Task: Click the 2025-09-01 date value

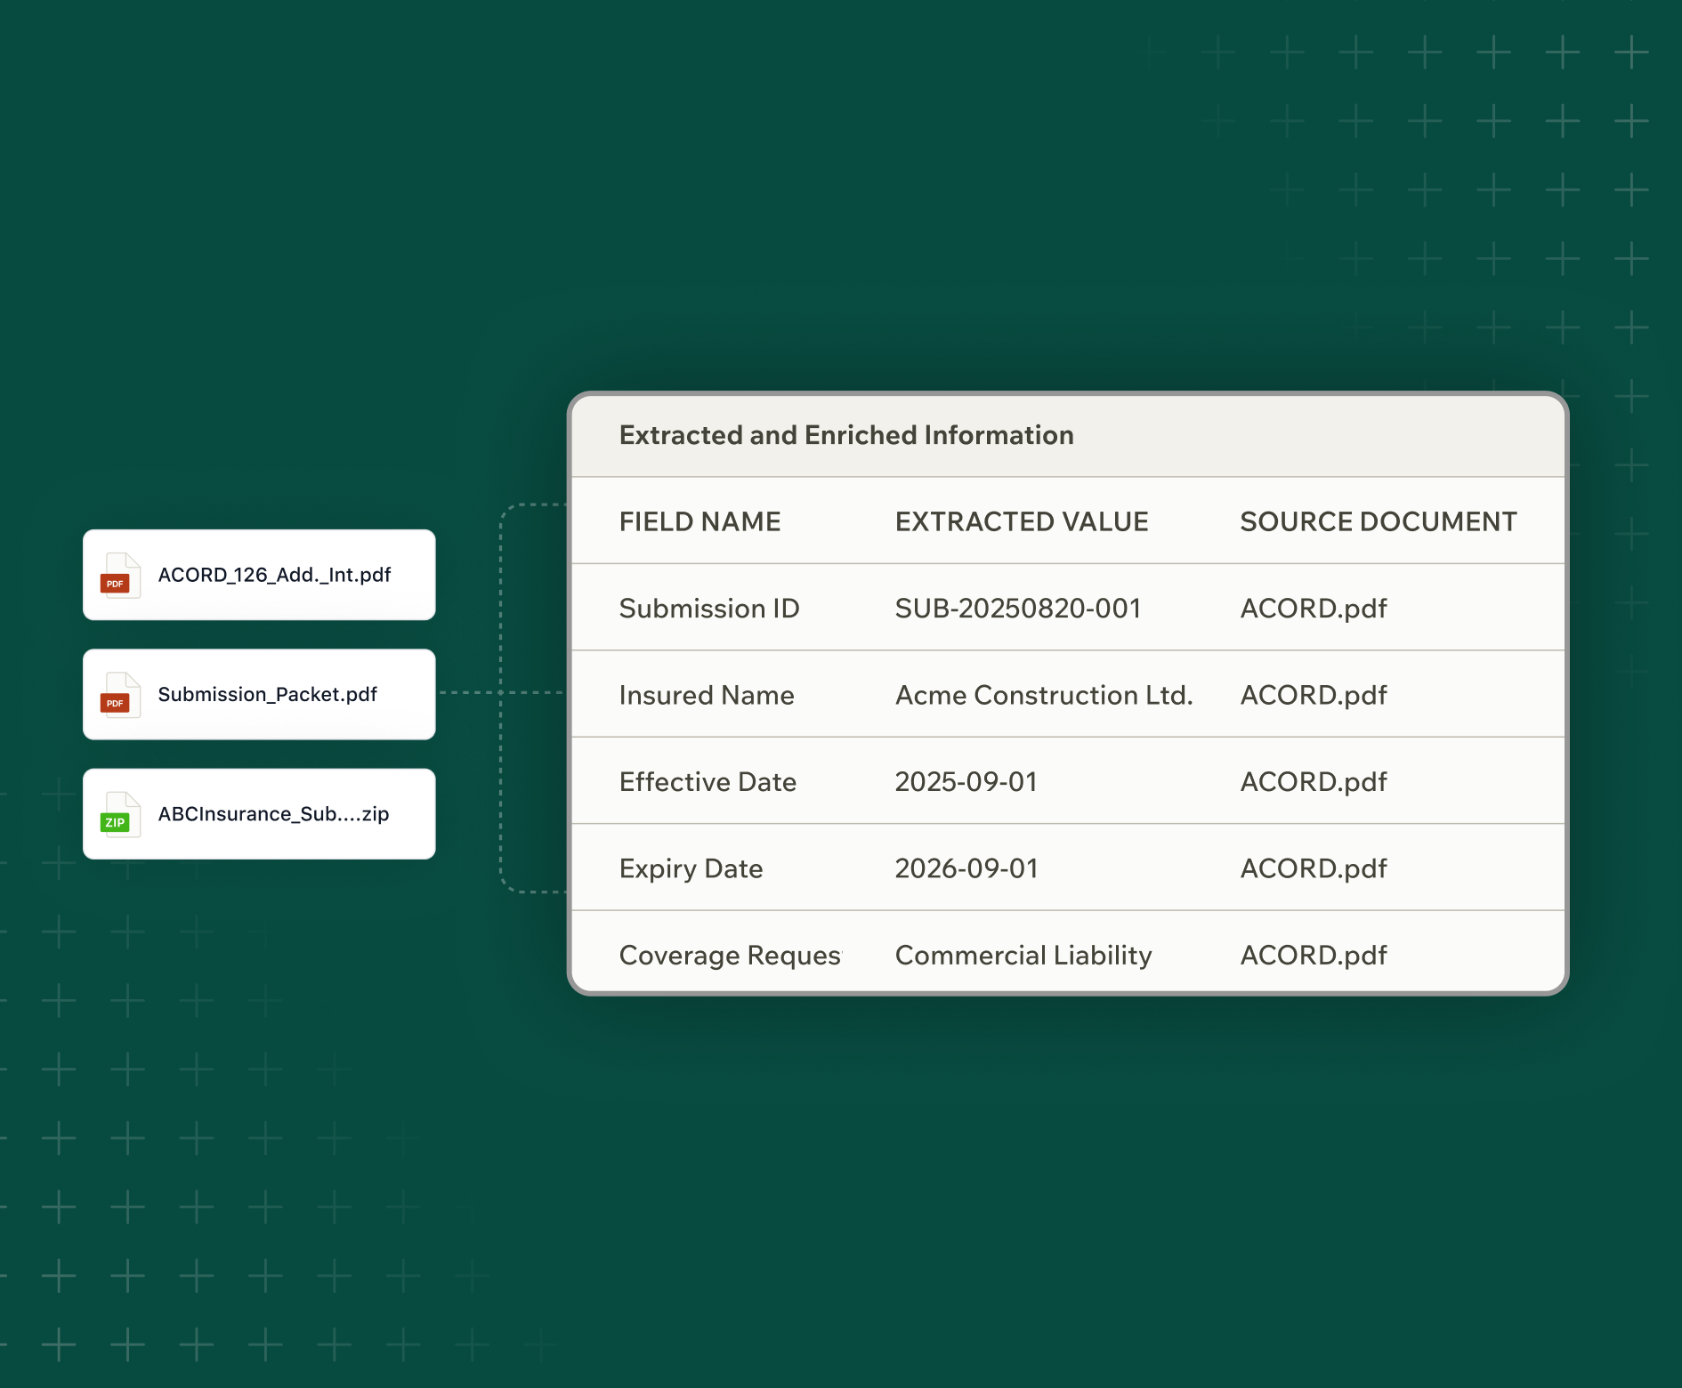Action: 966,782
